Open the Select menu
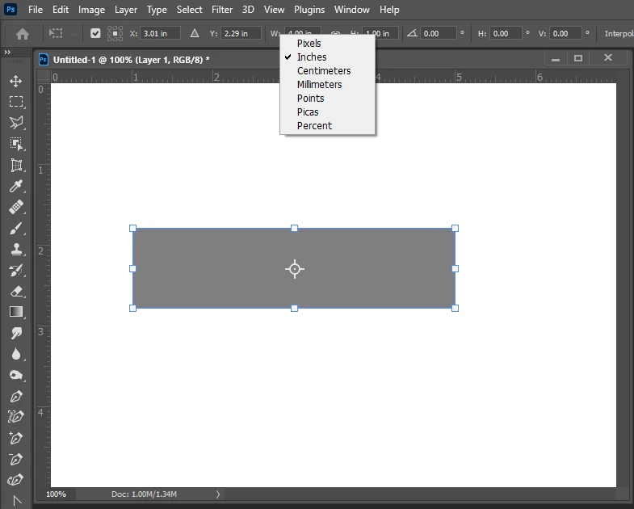Screen dimensions: 634x509 click(x=189, y=10)
